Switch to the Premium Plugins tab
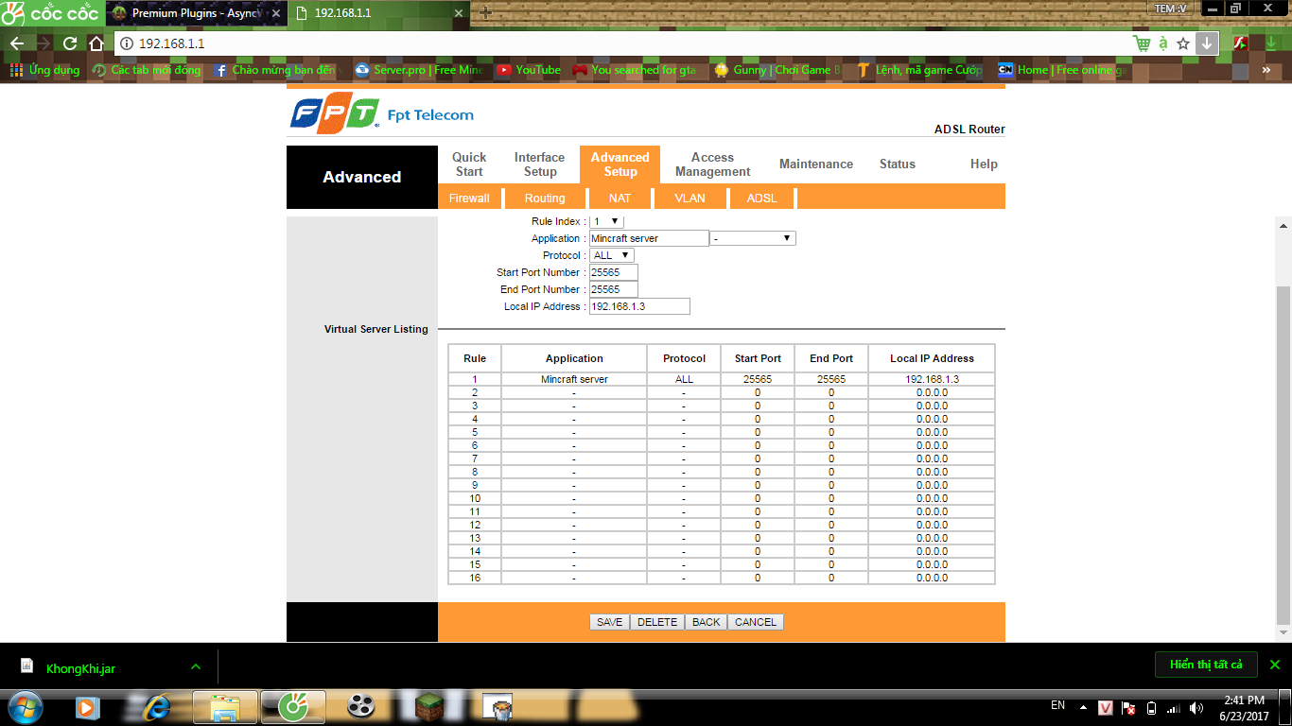1292x726 pixels. (196, 13)
